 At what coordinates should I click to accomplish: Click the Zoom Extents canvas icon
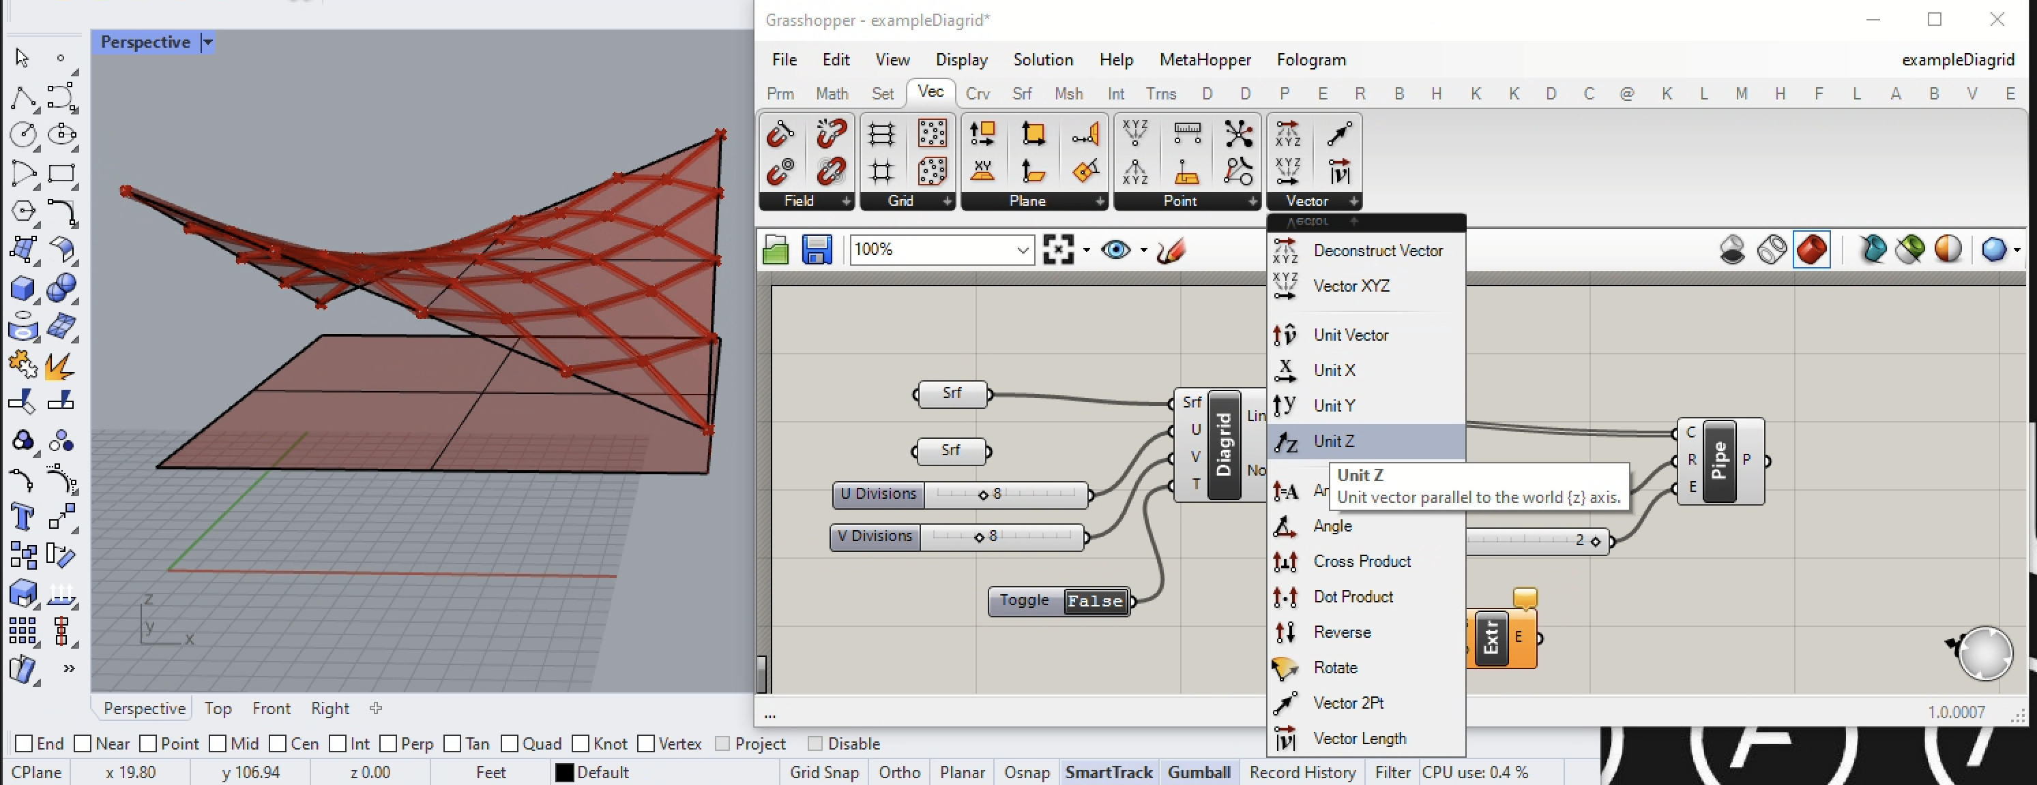click(x=1058, y=250)
